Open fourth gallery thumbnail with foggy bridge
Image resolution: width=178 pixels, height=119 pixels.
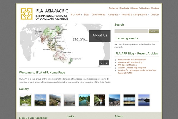[70, 100]
